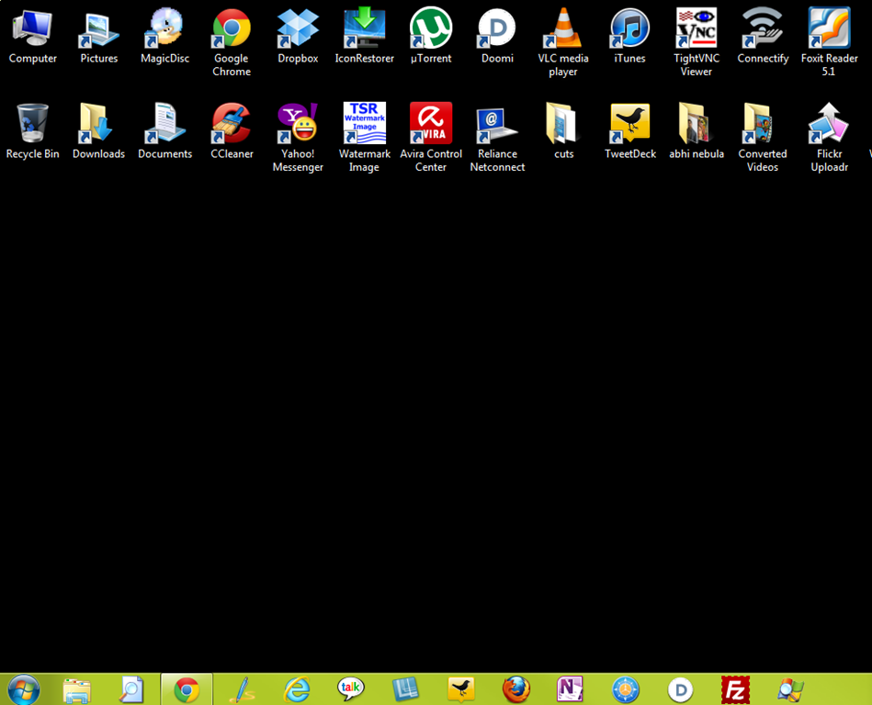Image resolution: width=872 pixels, height=705 pixels.
Task: Open the Windows Start menu orb
Action: pyautogui.click(x=23, y=690)
